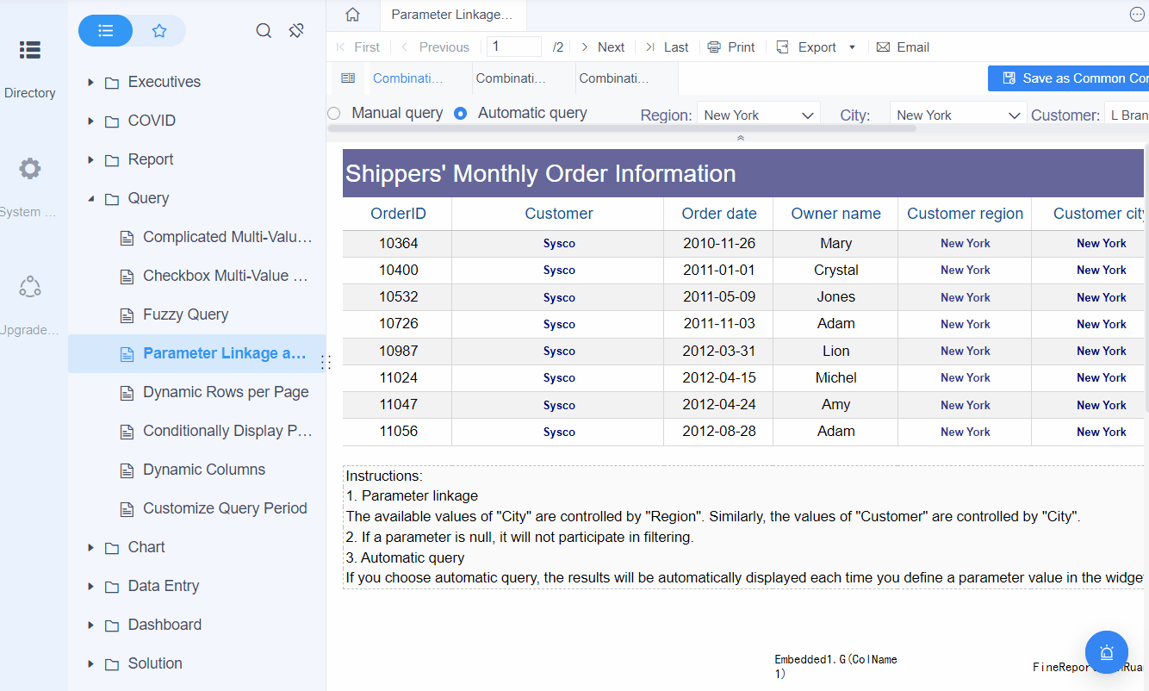The image size is (1149, 691).
Task: Select the Automatic query radio button
Action: click(x=460, y=113)
